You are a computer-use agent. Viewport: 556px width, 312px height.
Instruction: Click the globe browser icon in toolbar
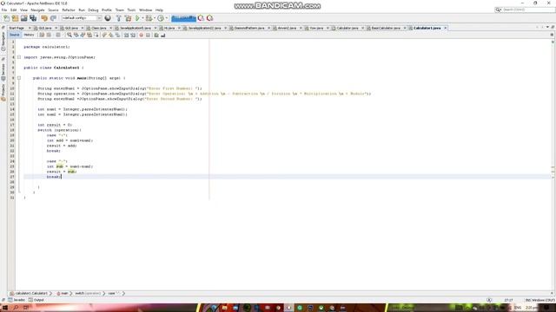pyautogui.click(x=108, y=18)
